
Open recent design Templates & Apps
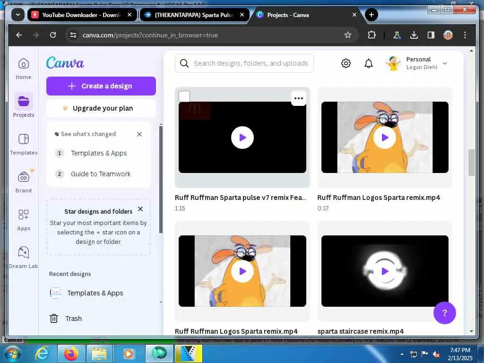(86, 293)
